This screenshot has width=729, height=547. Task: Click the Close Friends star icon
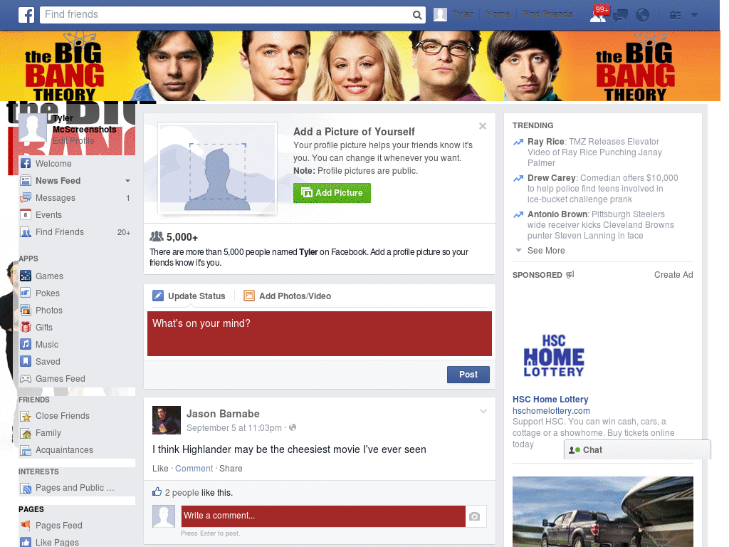(x=26, y=416)
